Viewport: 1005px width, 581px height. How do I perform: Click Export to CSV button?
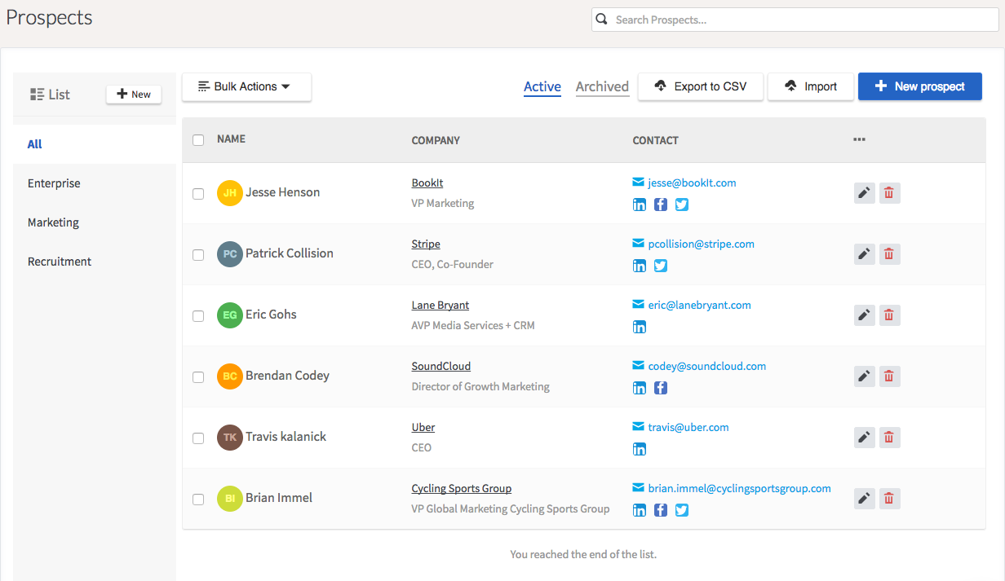pos(701,86)
